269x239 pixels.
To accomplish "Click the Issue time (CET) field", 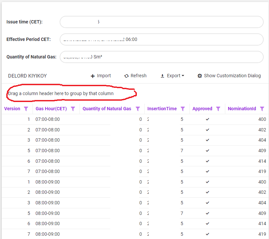I will click(x=161, y=22).
